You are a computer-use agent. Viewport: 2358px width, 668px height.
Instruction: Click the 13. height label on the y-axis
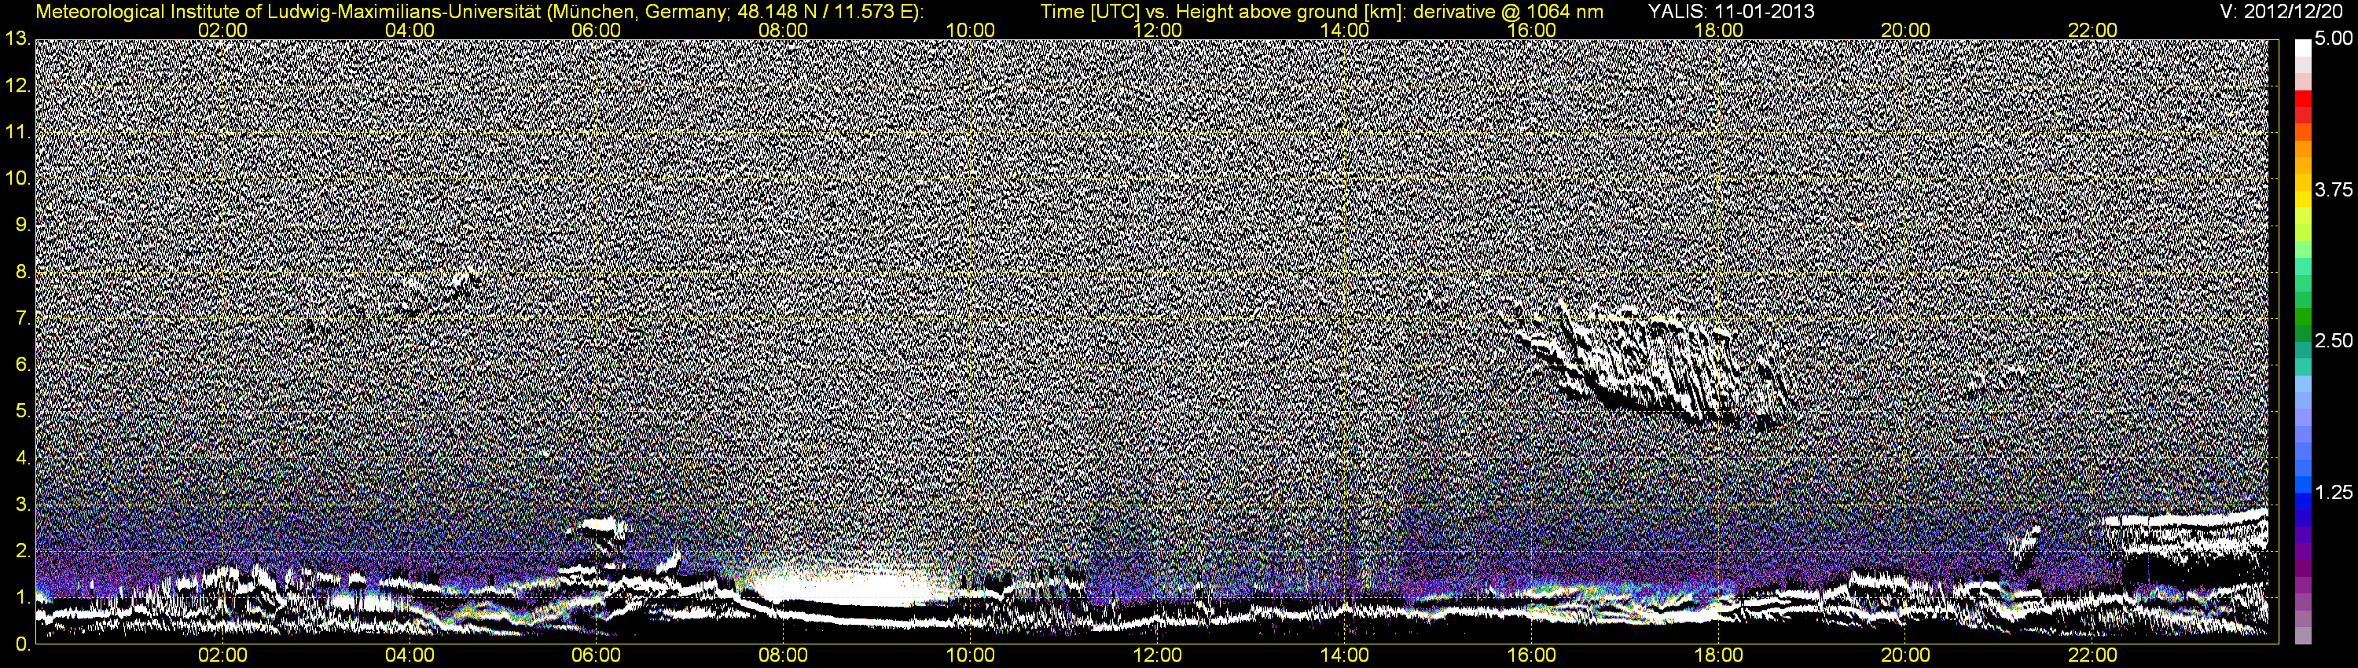tap(17, 39)
